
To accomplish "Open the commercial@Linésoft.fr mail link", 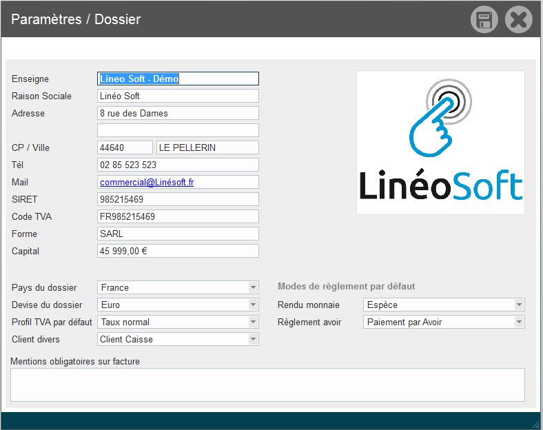I will 147,182.
